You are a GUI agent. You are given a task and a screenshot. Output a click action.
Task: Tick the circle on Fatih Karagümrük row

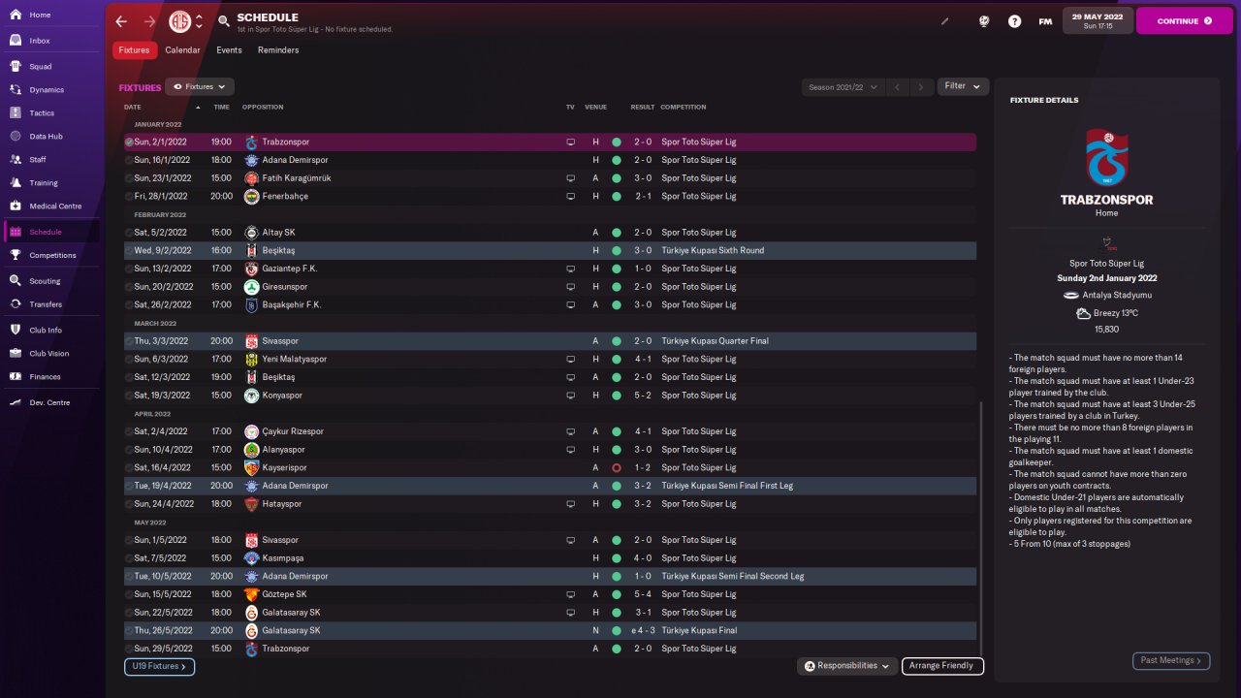click(129, 178)
